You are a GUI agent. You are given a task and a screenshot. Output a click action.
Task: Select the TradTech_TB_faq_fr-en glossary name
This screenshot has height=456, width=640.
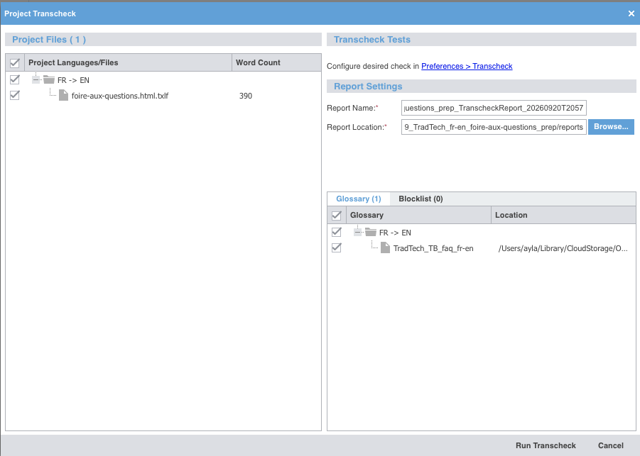433,248
